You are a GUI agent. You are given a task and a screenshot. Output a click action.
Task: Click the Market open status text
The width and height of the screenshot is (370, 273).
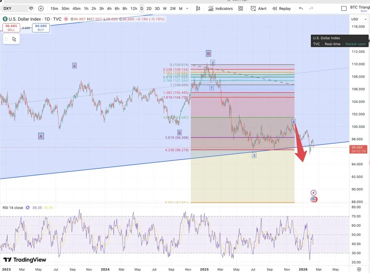tap(356, 44)
